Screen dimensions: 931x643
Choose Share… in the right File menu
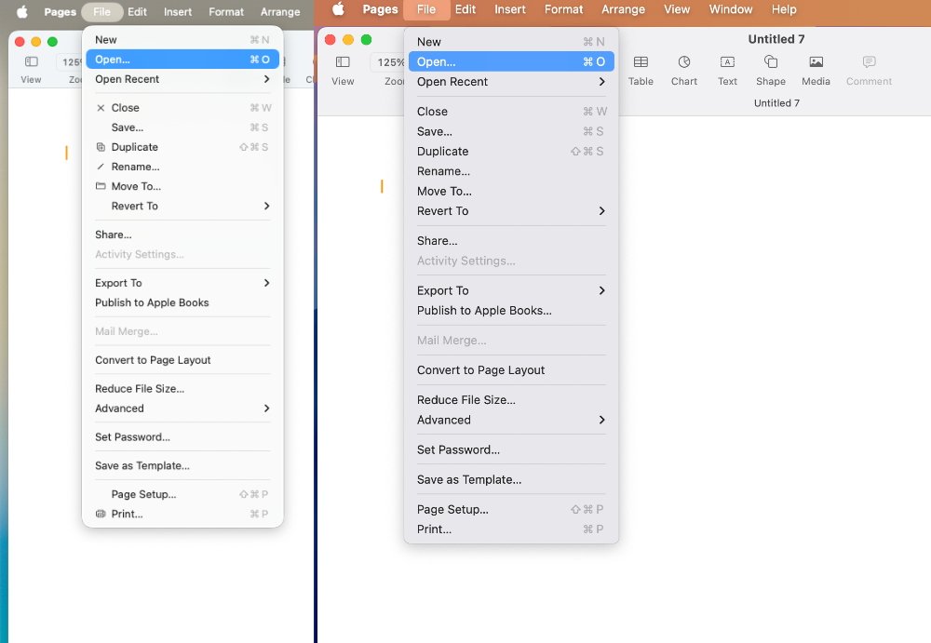pyautogui.click(x=511, y=240)
